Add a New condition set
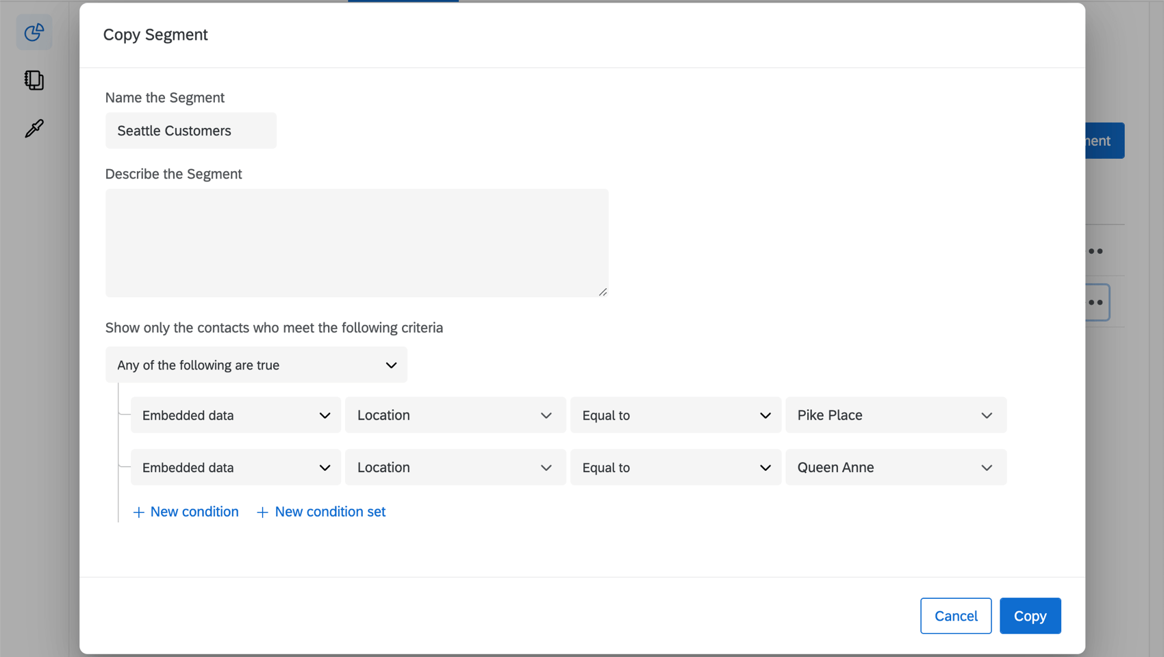 coord(330,512)
